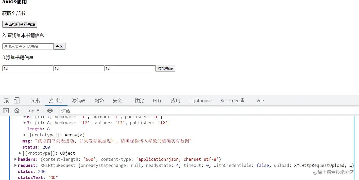The image size is (359, 180).
Task: Focus the first add-book input field
Action: pos(28,68)
